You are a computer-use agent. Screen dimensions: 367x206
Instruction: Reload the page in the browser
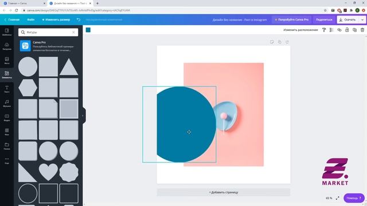click(17, 10)
